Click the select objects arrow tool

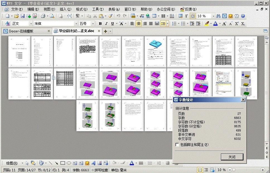[x=27, y=163]
